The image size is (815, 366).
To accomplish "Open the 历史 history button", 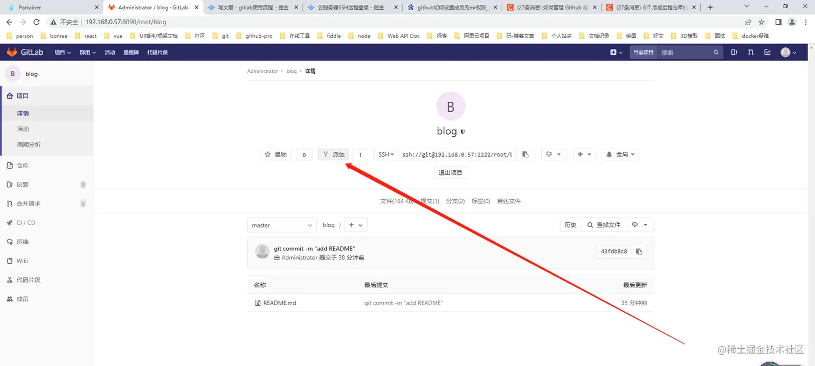I will coord(570,225).
